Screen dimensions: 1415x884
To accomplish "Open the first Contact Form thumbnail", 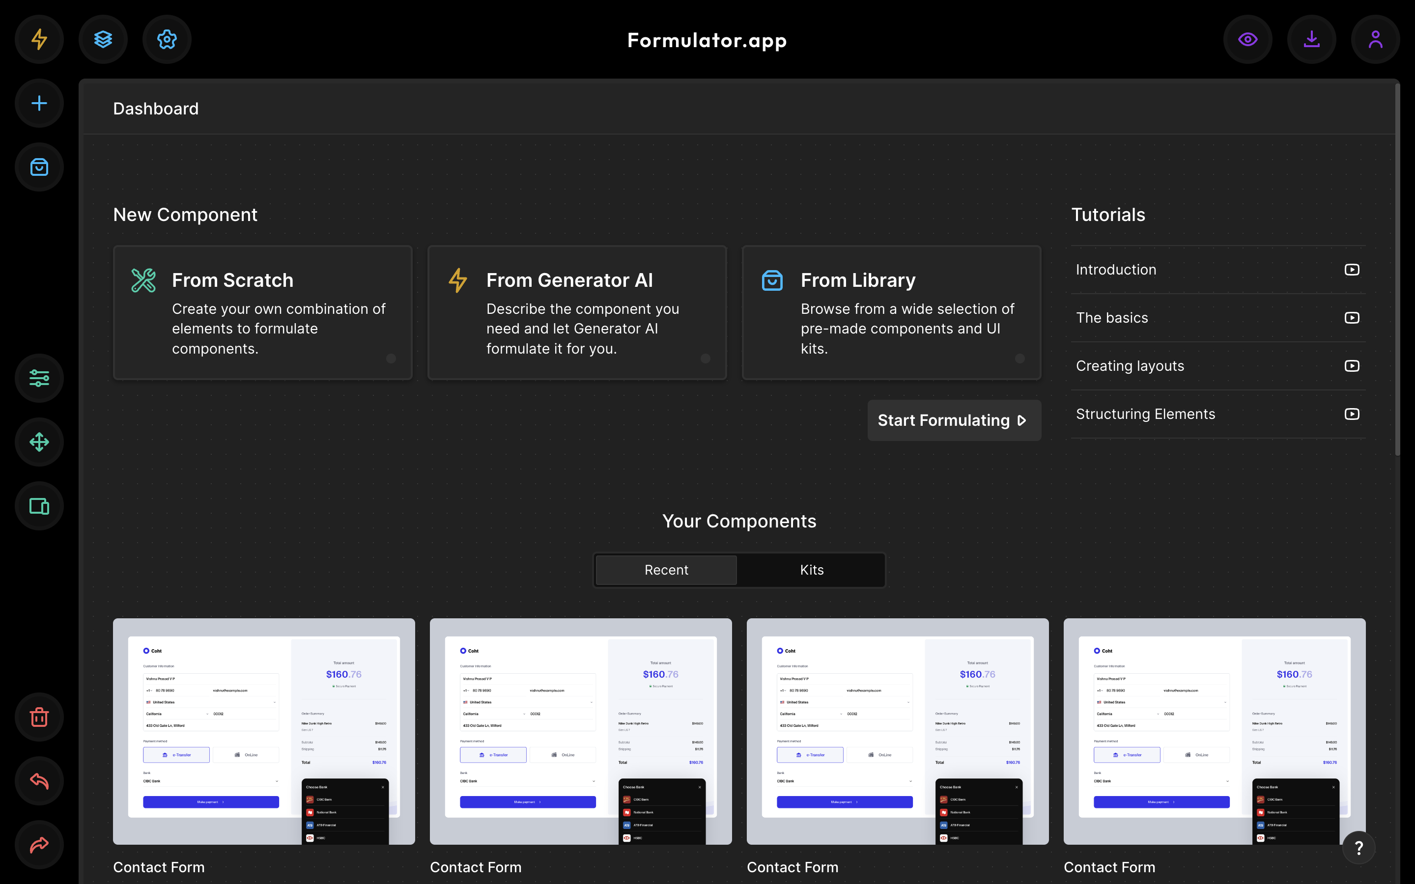I will tap(264, 731).
